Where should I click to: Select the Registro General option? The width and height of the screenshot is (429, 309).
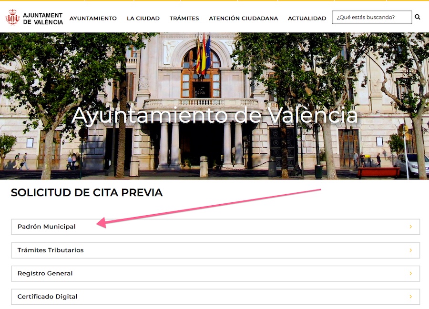[x=215, y=273]
